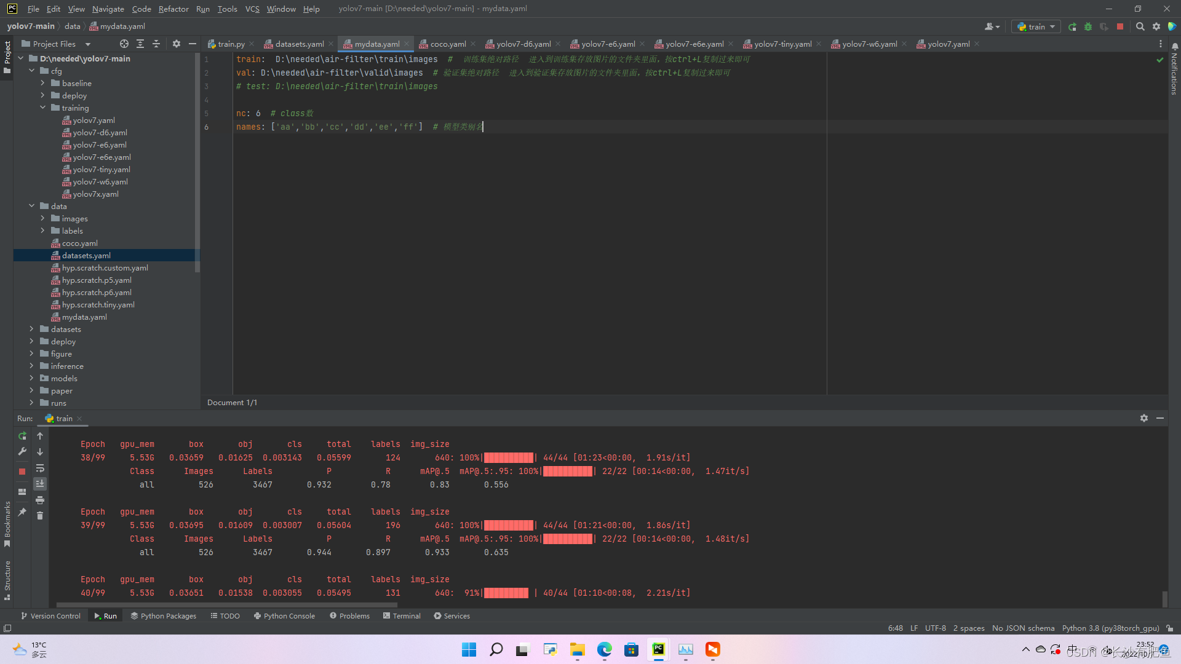1181x664 pixels.
Task: Collapse the cfg folder
Action: 31,71
